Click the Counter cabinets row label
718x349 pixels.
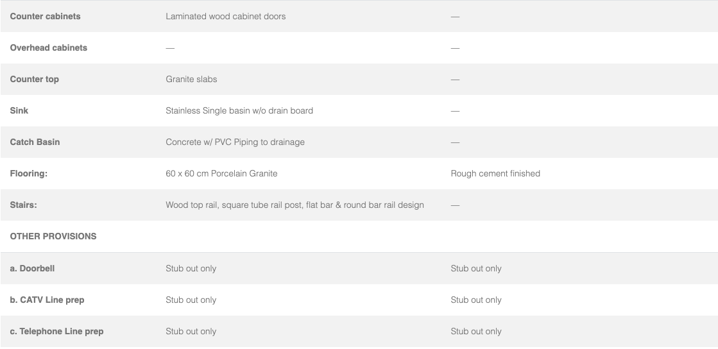coord(45,17)
